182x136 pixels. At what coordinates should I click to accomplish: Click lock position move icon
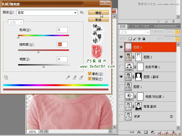coord(139,39)
